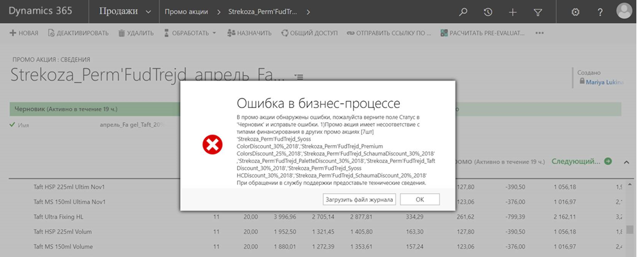Click the chevron after Промо акции
This screenshot has height=257, width=637.
[219, 12]
